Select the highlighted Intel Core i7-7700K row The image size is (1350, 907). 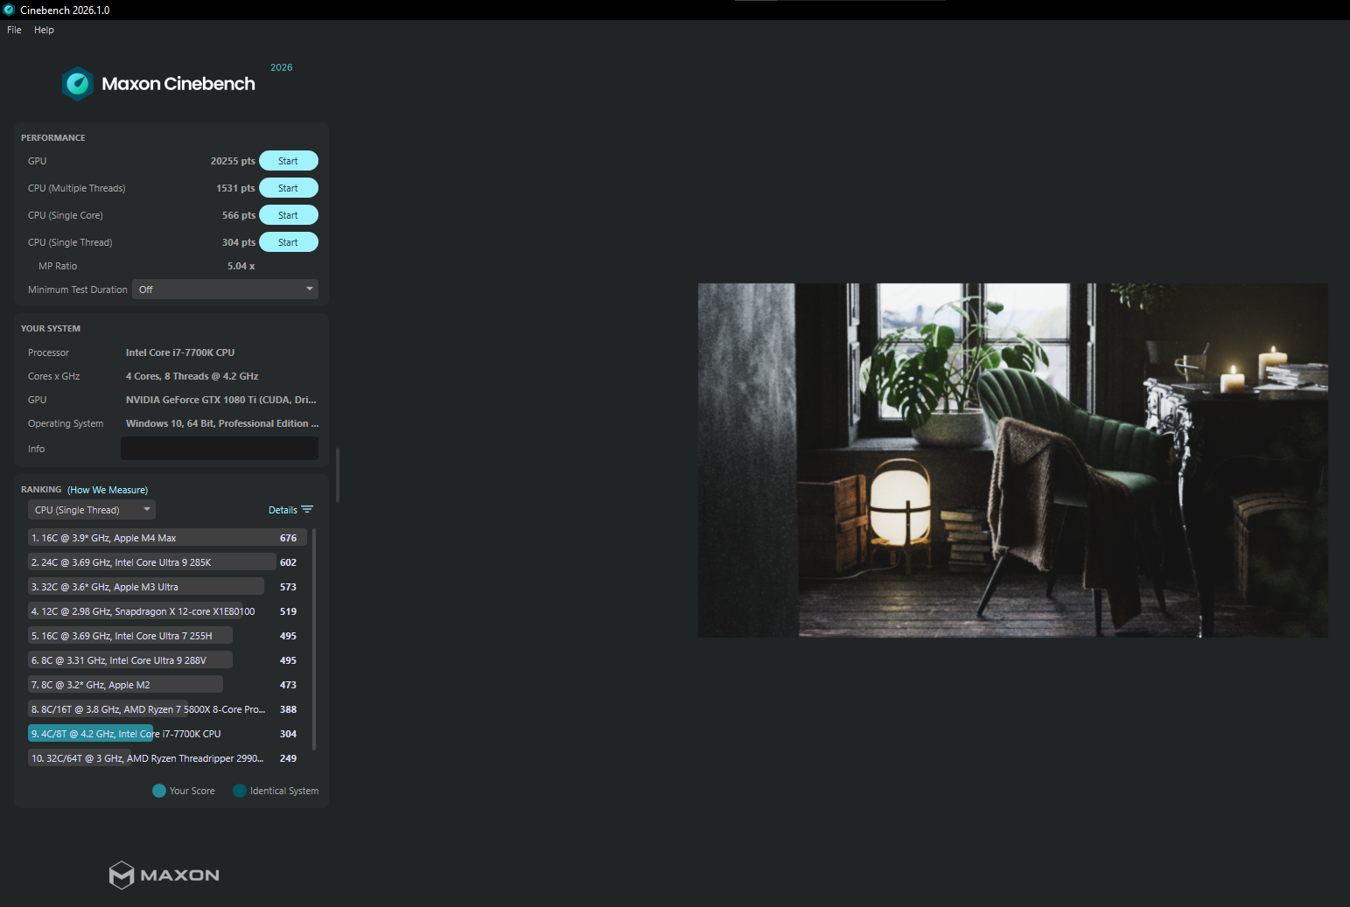click(x=167, y=734)
